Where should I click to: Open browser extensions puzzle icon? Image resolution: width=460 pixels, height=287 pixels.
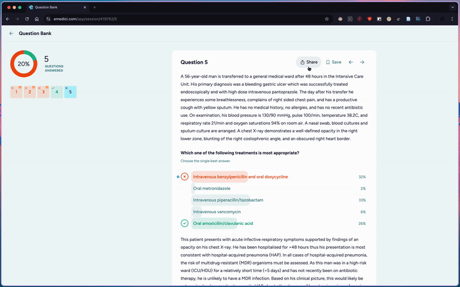tap(428, 19)
